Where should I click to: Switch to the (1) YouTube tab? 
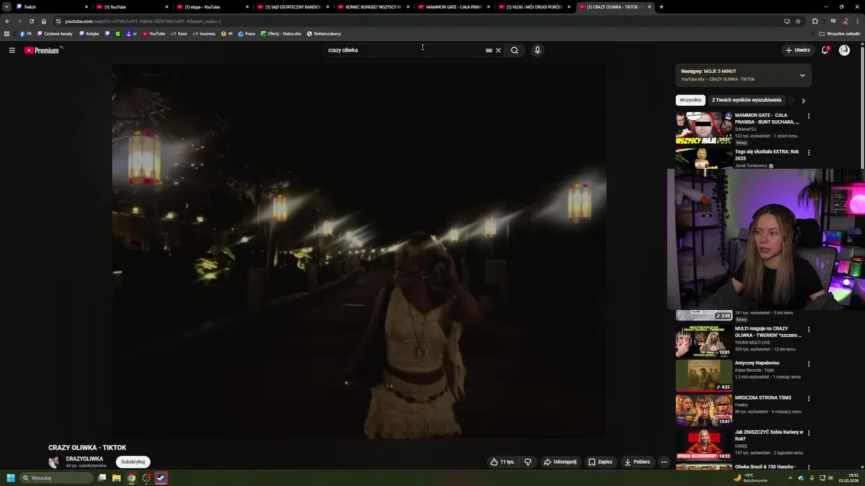point(131,7)
